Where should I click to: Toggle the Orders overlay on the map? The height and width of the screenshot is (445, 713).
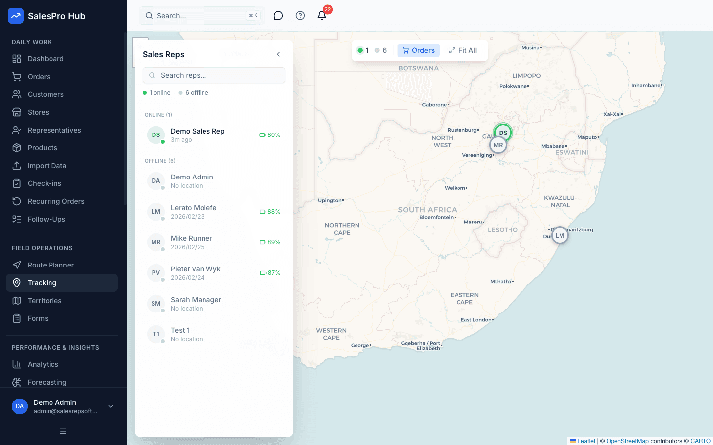pos(418,50)
